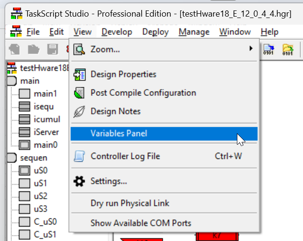Screen dimensions: 303x241
Task: Open Design Properties
Action: [x=164, y=74]
